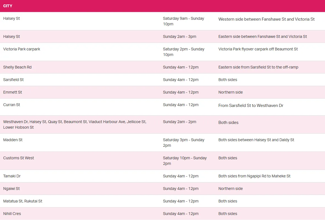Select the time cell in Sarsfield St row

coord(181,80)
